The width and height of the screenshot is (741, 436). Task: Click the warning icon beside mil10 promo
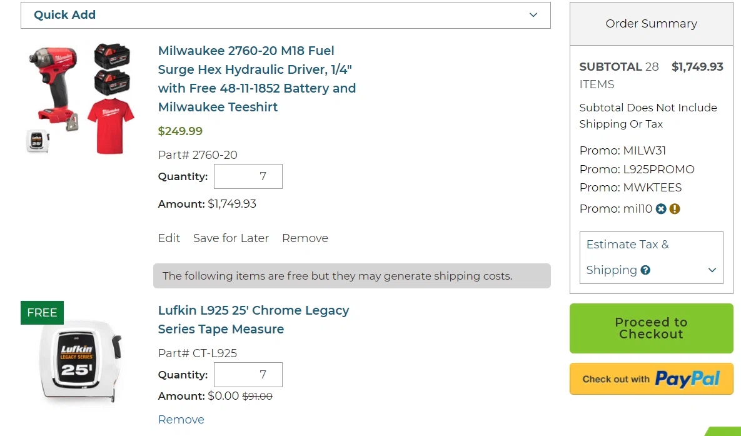675,209
